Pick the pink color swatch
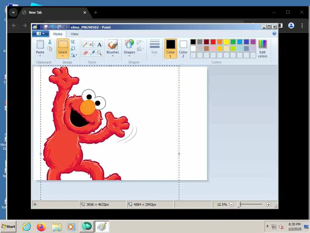The image size is (310, 233). [x=213, y=49]
